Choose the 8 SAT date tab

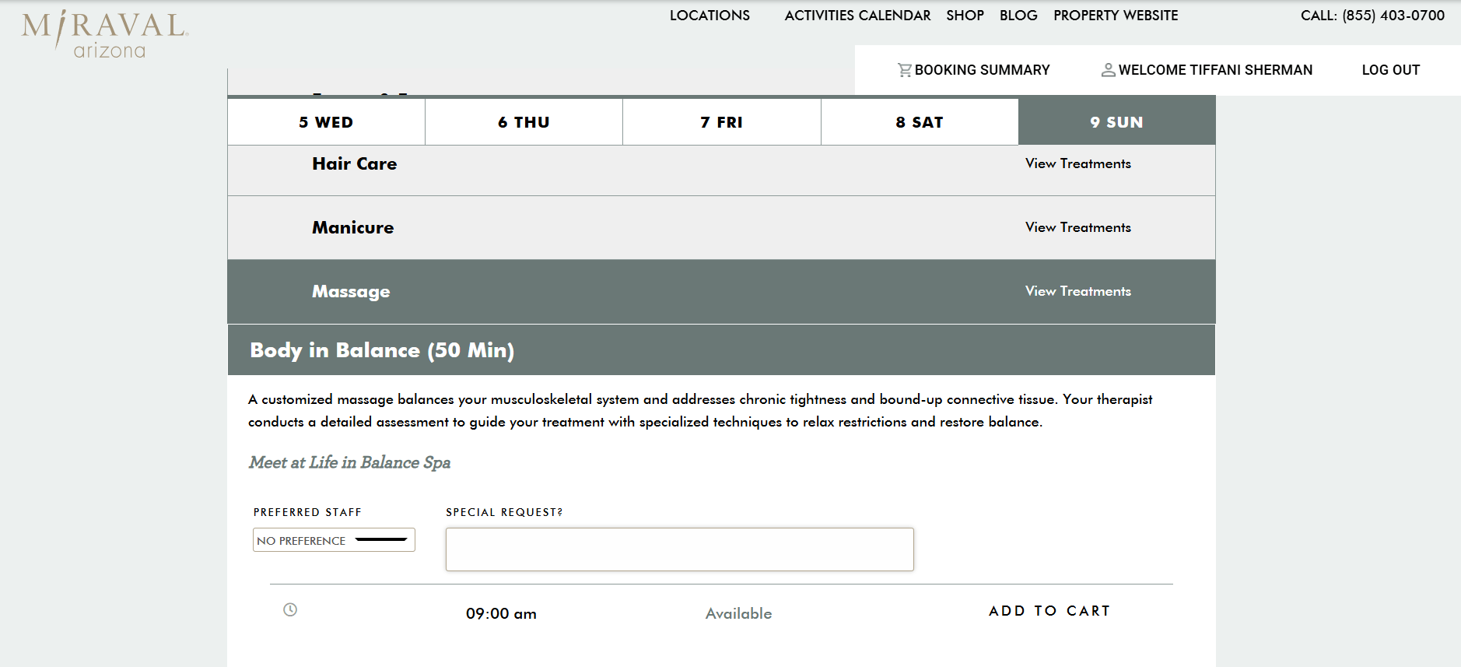pos(919,122)
